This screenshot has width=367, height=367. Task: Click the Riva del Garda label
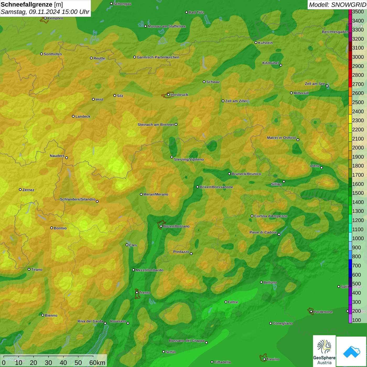90,321
